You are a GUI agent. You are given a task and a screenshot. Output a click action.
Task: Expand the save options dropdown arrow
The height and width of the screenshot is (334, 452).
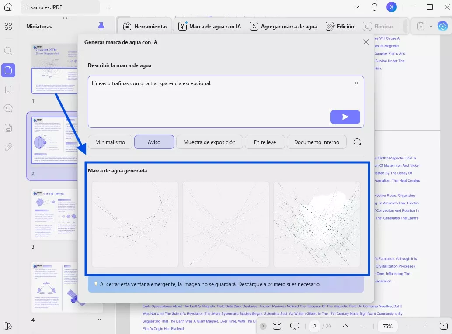[431, 27]
